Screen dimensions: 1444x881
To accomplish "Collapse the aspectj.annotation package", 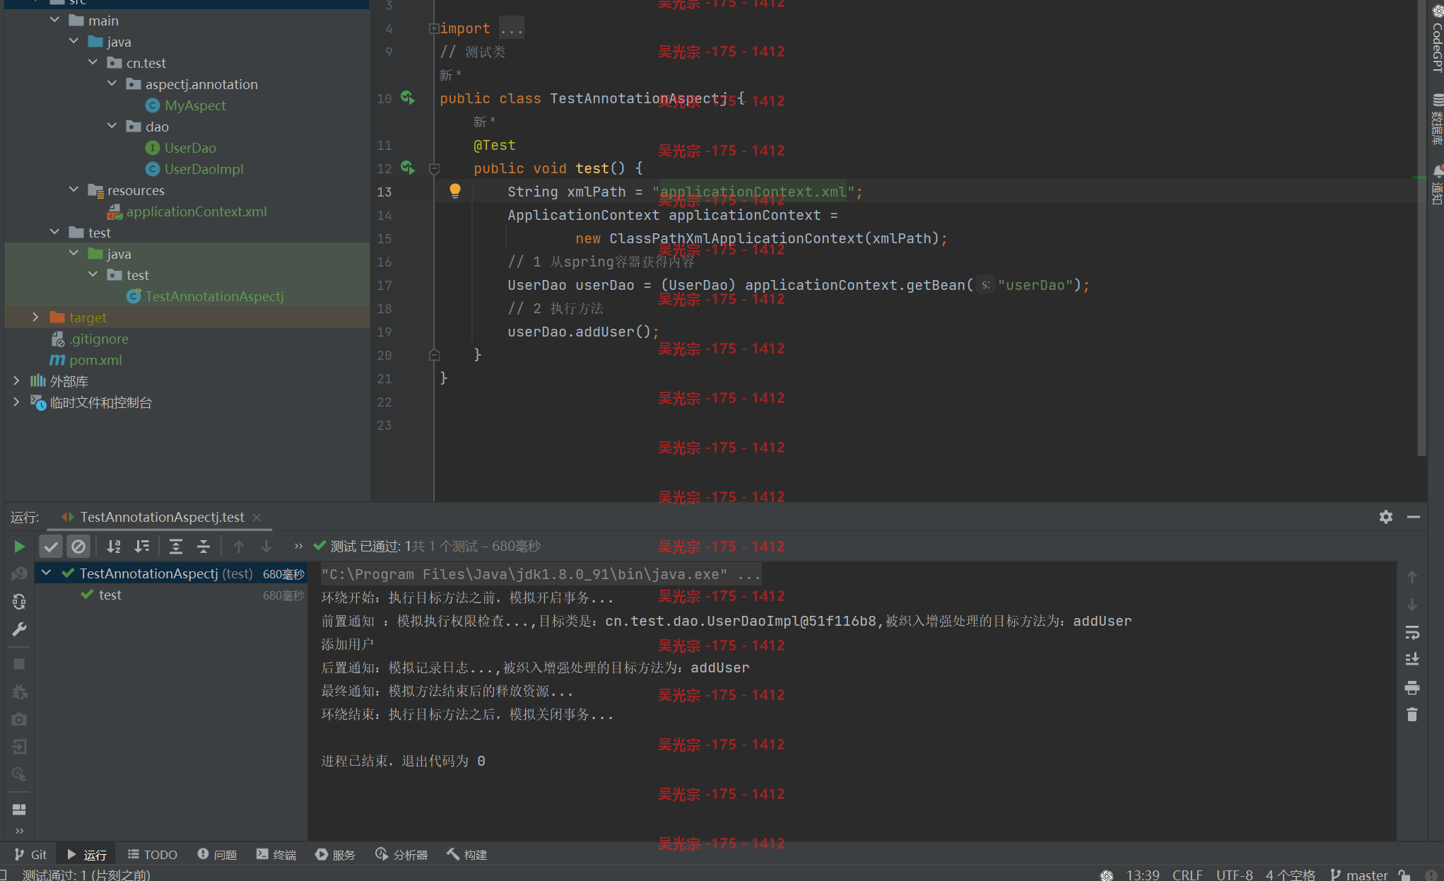I will coord(112,83).
